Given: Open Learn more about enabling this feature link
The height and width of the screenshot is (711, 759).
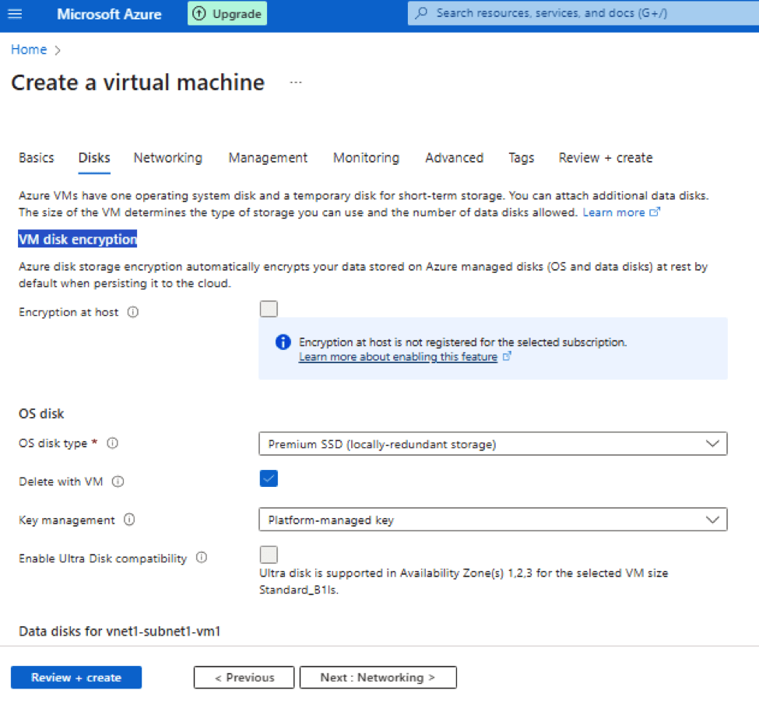Looking at the screenshot, I should click(x=398, y=357).
